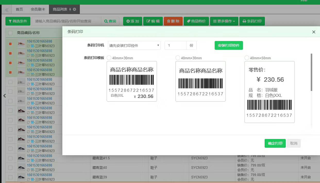Click the sync icon in the 藏青蓝|41.5 row

(x=28, y=160)
